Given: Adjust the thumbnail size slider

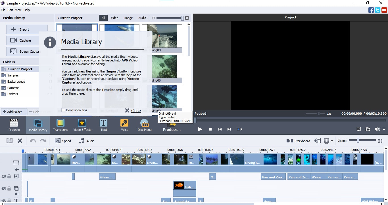Looking at the screenshot, I should [170, 18].
